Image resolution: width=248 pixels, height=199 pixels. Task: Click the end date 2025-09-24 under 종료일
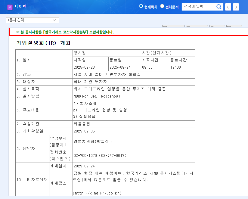click(x=125, y=67)
